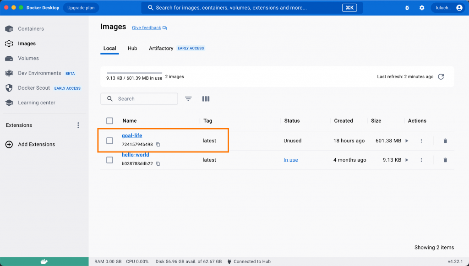Check the hello-world row checkbox
Image resolution: width=469 pixels, height=266 pixels.
click(110, 160)
